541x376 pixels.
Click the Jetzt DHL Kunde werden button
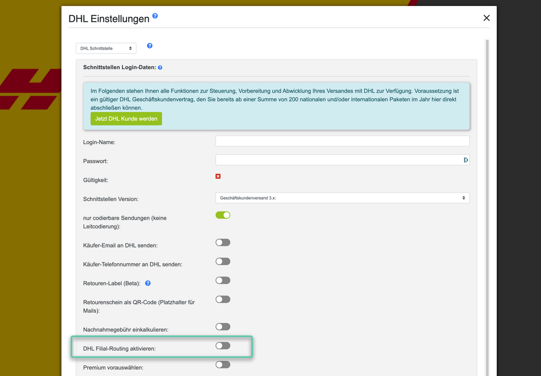(x=126, y=119)
